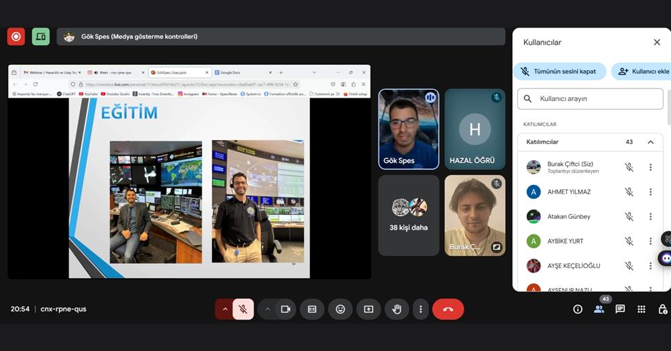Open meeting details info icon

pos(578,309)
